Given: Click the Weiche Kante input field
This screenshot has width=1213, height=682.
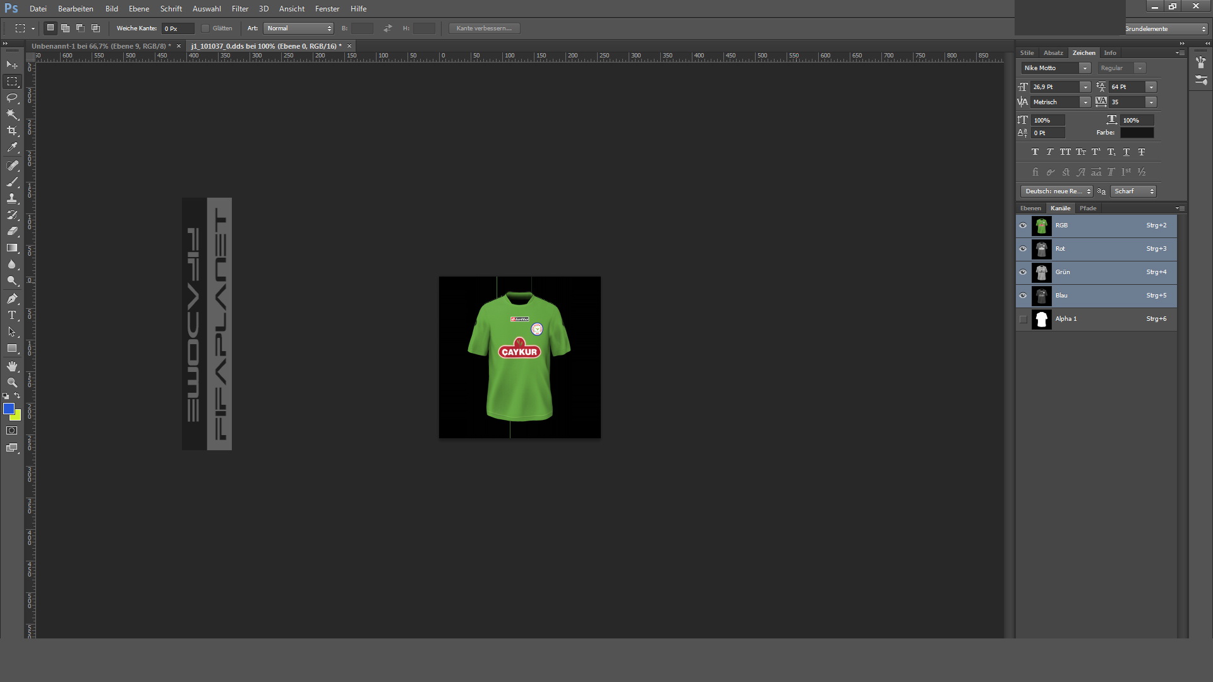Looking at the screenshot, I should [177, 28].
